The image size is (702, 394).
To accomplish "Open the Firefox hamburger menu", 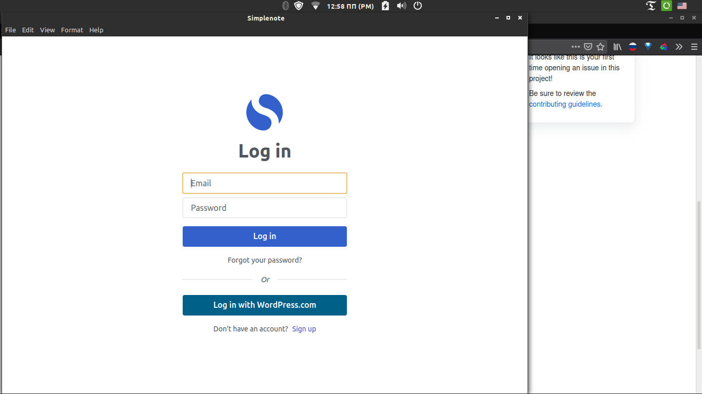I will pos(694,47).
